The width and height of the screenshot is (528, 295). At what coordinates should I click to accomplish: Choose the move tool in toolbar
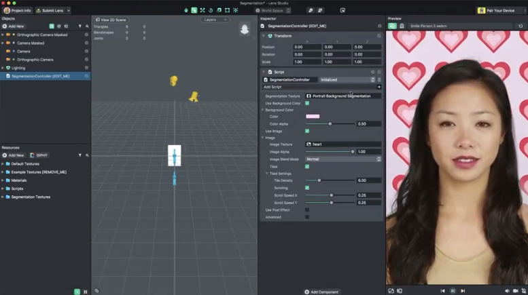[203, 10]
